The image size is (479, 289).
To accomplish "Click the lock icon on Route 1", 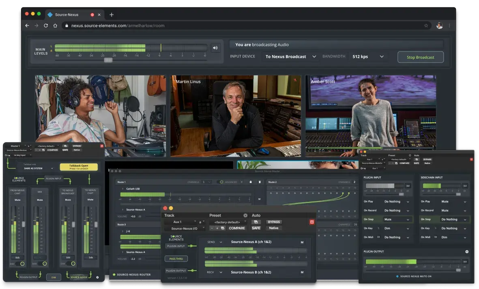I will [x=251, y=182].
